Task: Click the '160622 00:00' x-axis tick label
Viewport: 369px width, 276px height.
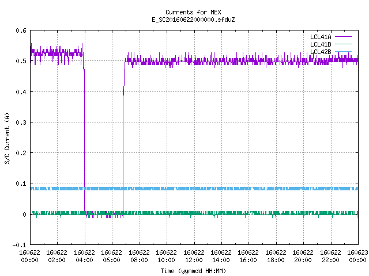Action: tap(29, 256)
